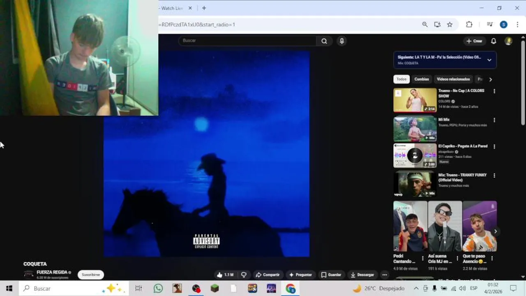Open the FUERZA REGIDA channel name
Screen dimensions: 526x296
point(52,272)
